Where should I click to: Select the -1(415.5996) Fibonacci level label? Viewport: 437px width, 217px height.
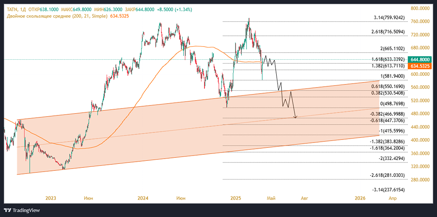point(394,131)
